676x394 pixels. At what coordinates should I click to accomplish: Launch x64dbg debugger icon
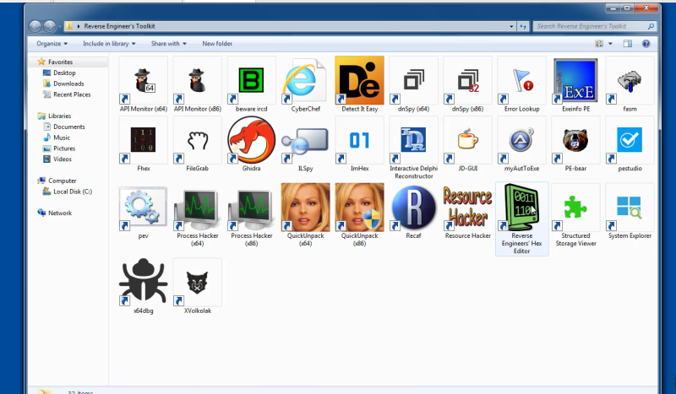[x=143, y=282]
